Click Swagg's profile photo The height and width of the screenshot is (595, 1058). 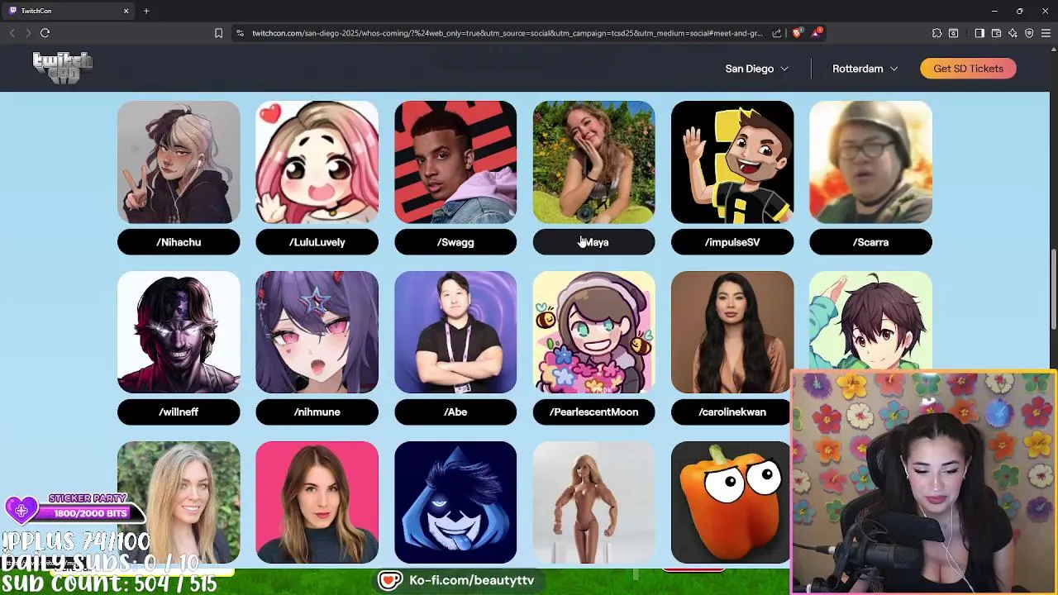(455, 162)
